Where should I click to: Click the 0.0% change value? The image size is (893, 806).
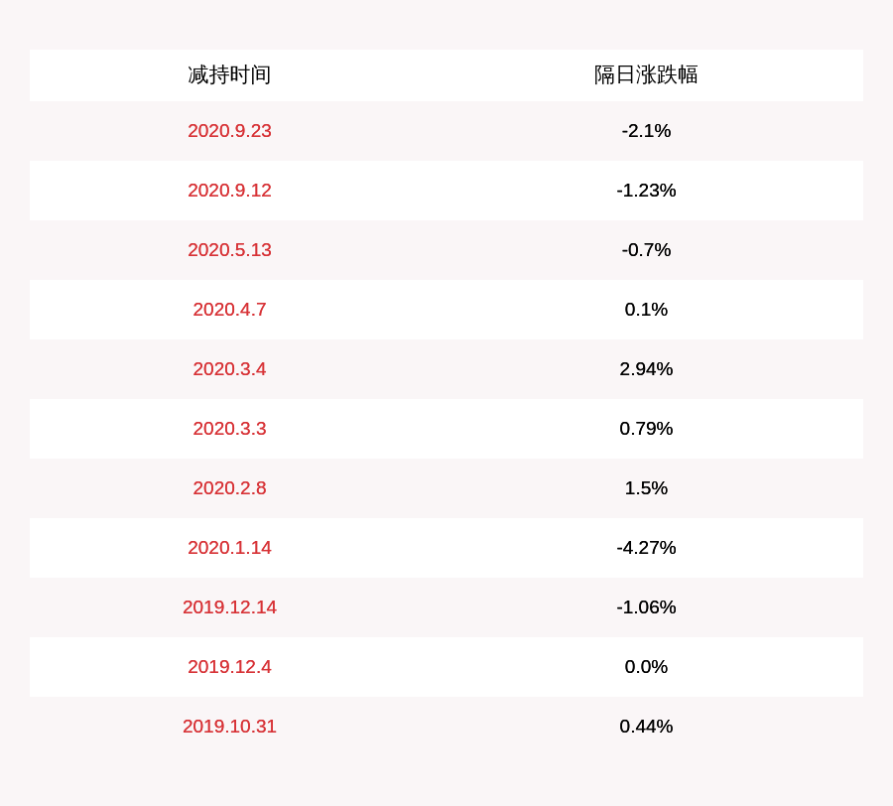(646, 666)
